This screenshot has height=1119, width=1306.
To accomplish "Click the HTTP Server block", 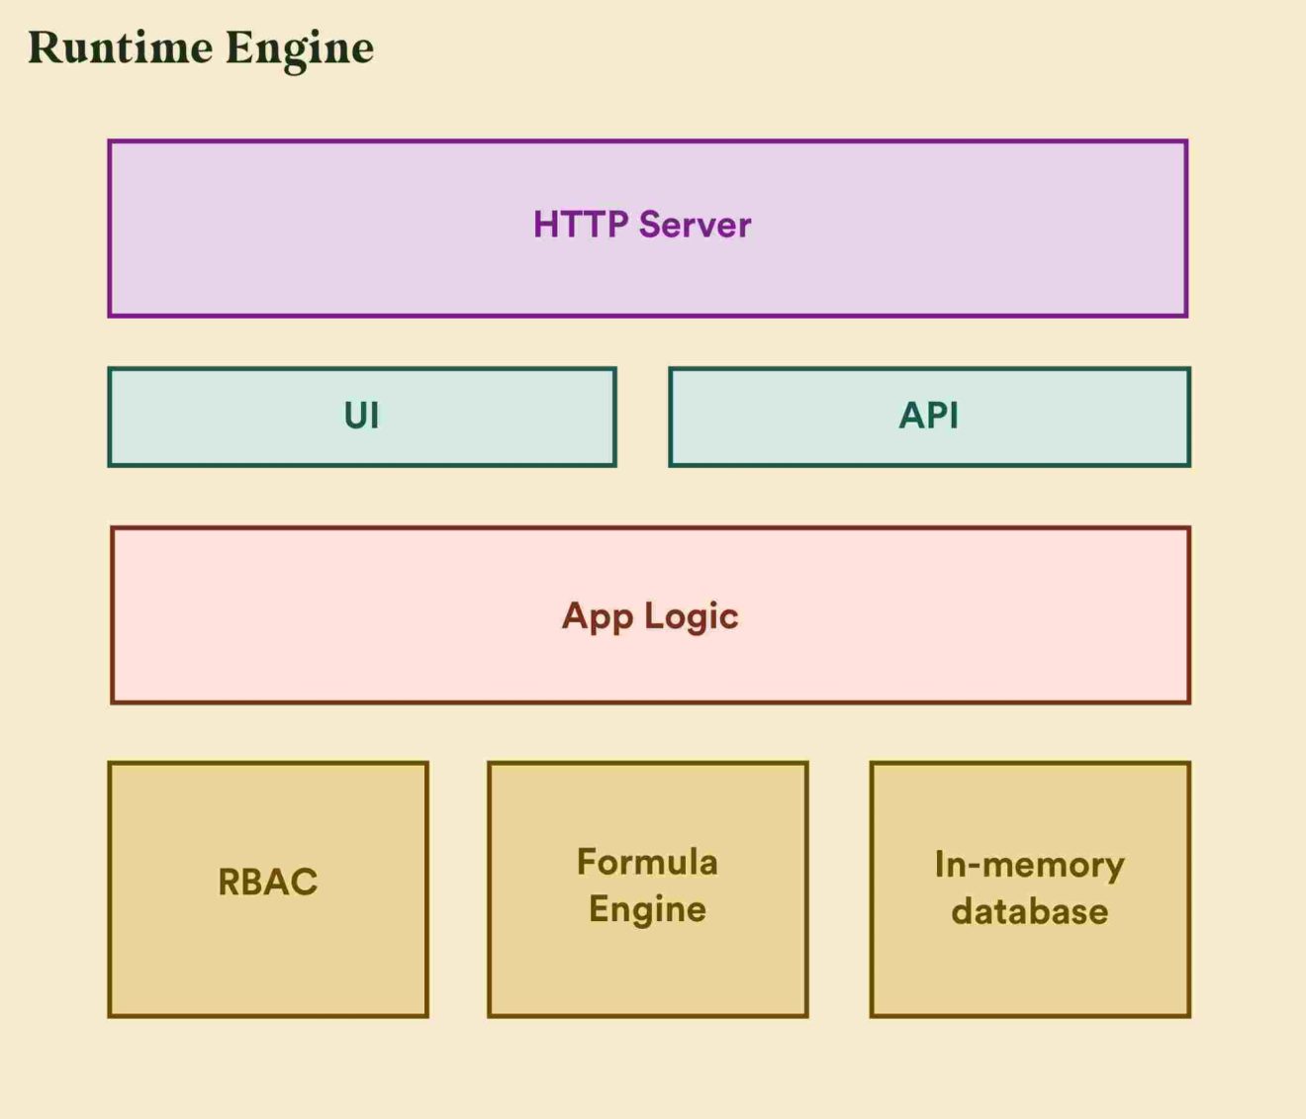I will pyautogui.click(x=648, y=228).
